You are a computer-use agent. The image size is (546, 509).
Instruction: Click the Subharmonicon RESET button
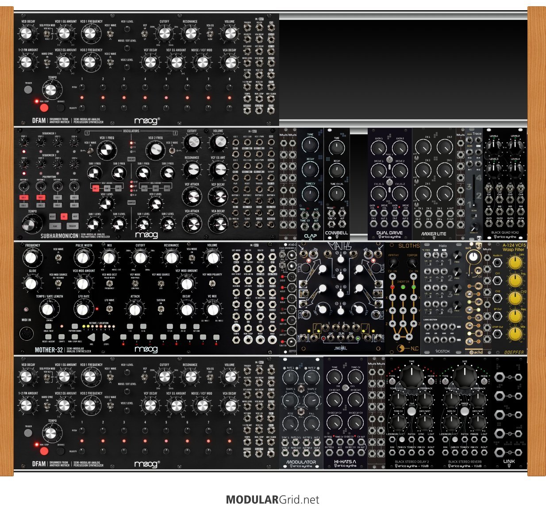(53, 217)
